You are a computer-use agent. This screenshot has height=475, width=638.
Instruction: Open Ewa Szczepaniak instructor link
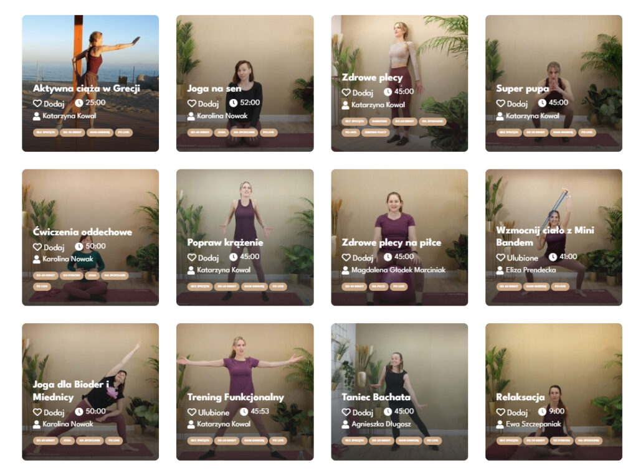533,424
